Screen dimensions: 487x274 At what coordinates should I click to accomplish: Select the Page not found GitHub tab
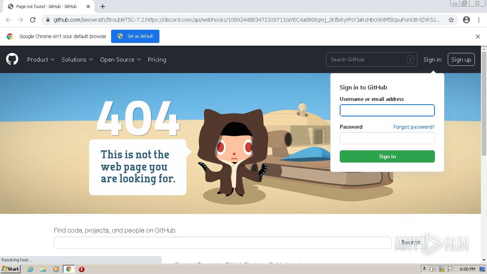49,6
